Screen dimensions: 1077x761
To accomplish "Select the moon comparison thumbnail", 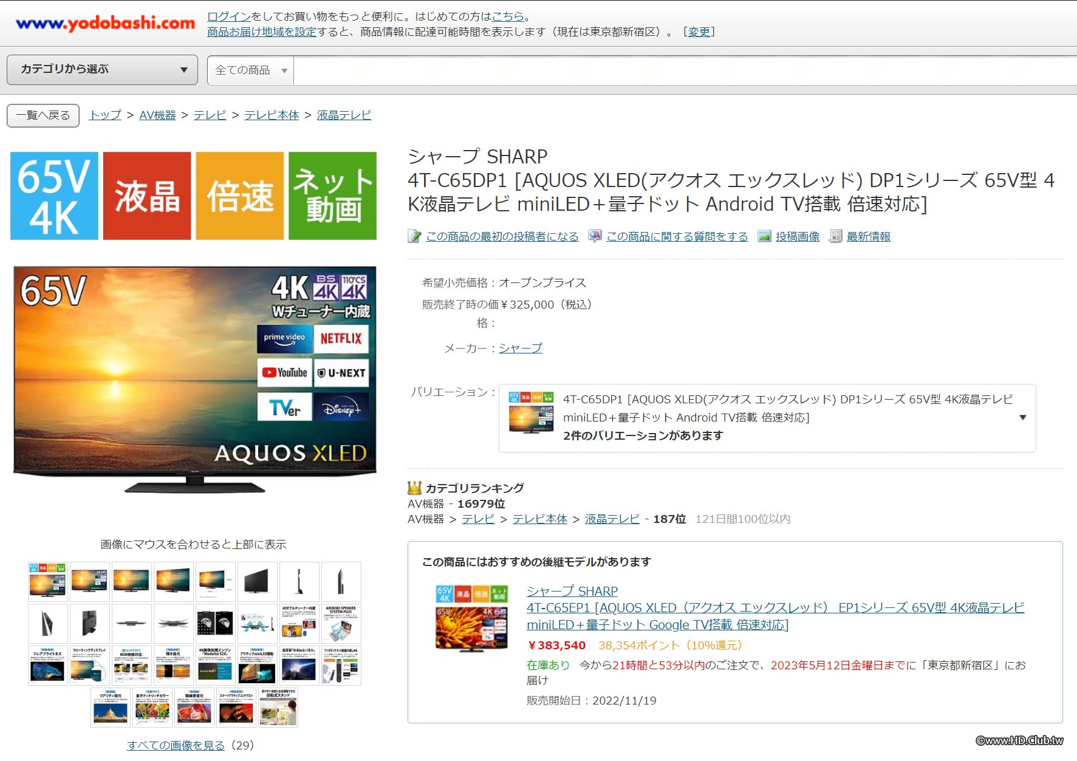I will [215, 623].
